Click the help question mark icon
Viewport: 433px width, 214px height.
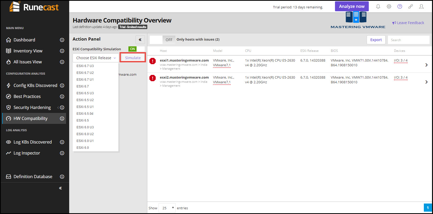point(400,7)
